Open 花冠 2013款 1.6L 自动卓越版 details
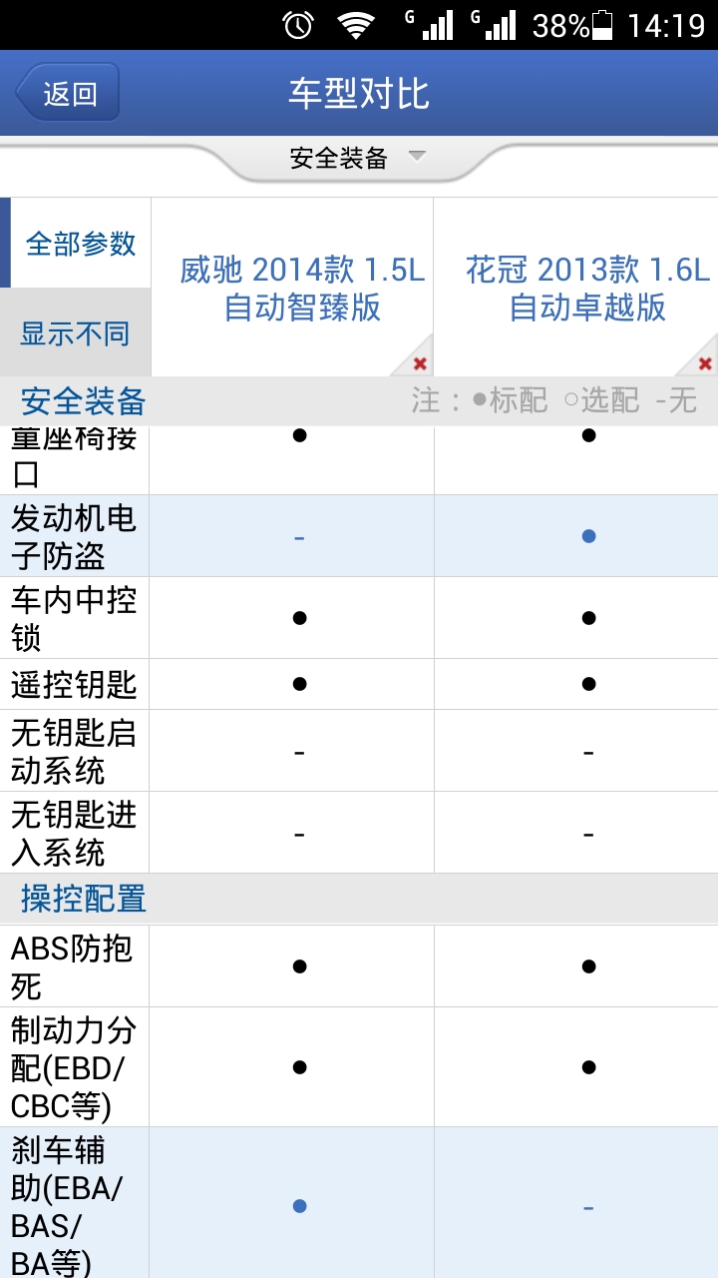Image resolution: width=718 pixels, height=1278 pixels. click(x=587, y=288)
